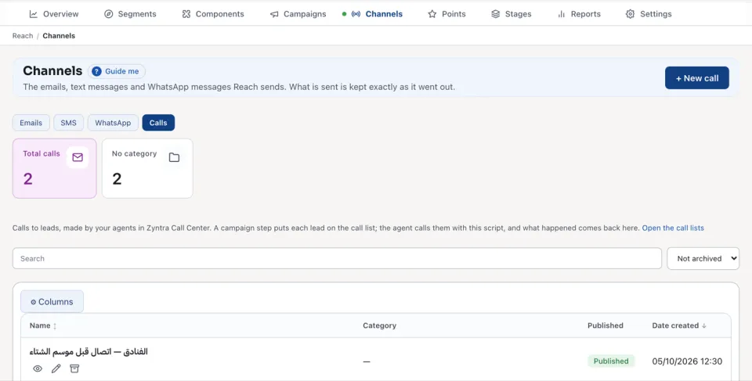This screenshot has height=381, width=752.
Task: Click the Published column header
Action: click(606, 325)
